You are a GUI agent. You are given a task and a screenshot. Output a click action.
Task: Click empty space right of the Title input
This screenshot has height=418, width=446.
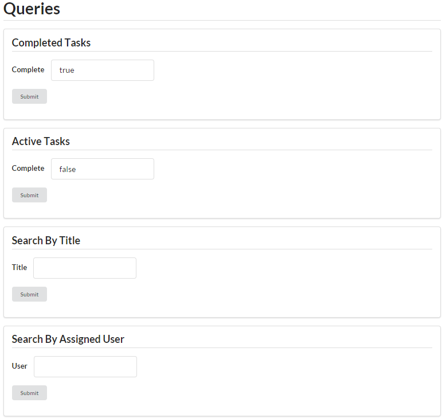[275, 268]
